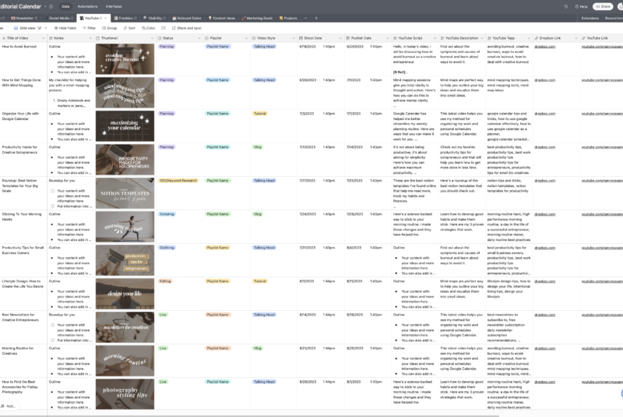Open the photography styling tips thumbnail
623x417 pixels.
(125, 394)
